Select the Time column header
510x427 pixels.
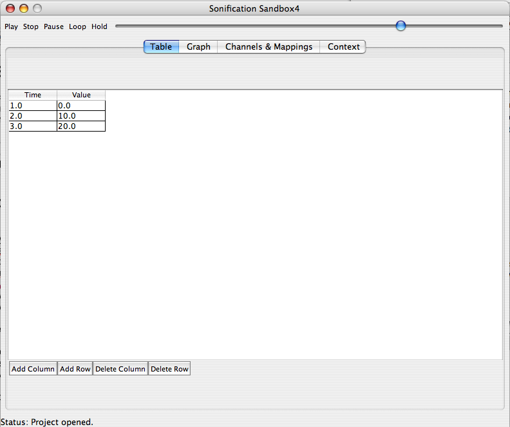[33, 95]
